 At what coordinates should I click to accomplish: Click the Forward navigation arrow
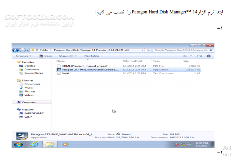pyautogui.click(x=22, y=50)
